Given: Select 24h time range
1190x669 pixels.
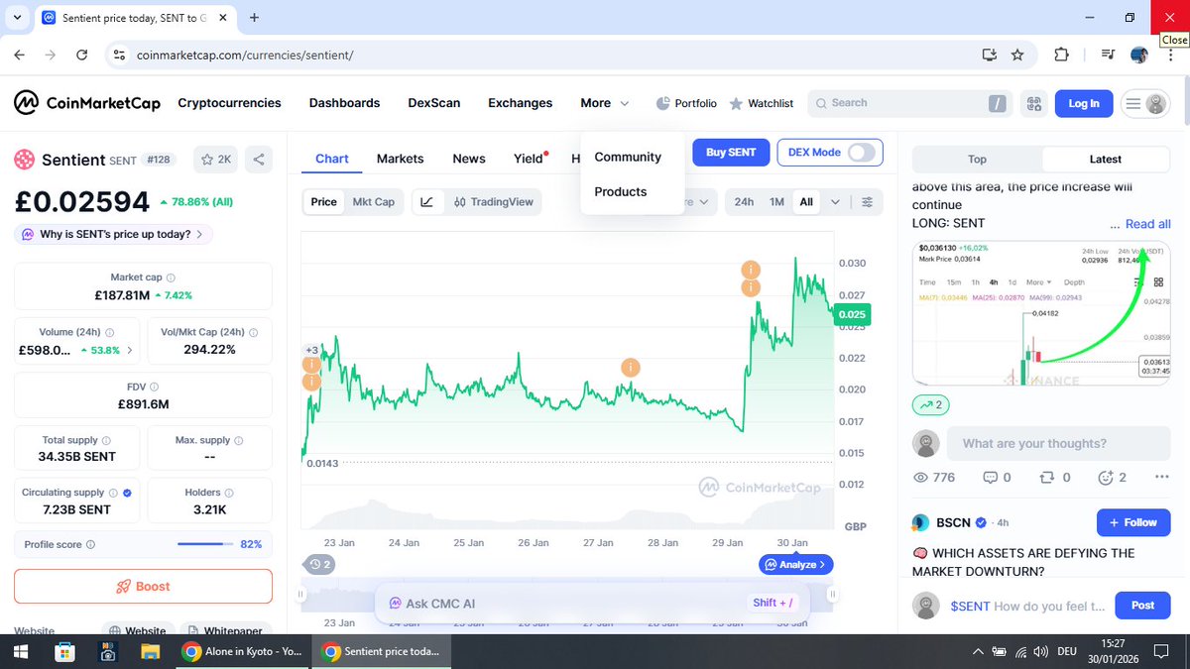Looking at the screenshot, I should [744, 201].
